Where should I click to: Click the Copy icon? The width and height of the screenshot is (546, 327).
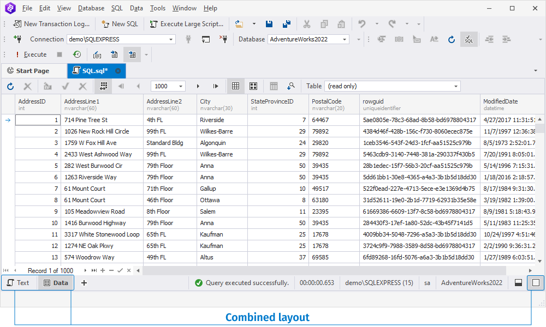click(324, 24)
